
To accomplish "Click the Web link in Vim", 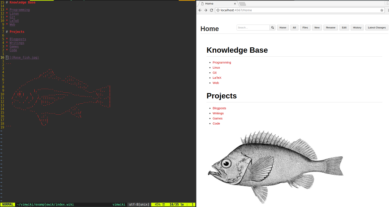I will pos(12,24).
